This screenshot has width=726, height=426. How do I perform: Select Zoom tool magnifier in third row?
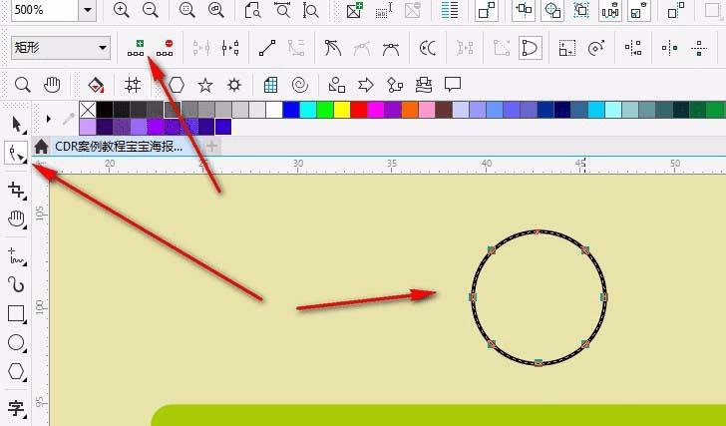[x=22, y=85]
